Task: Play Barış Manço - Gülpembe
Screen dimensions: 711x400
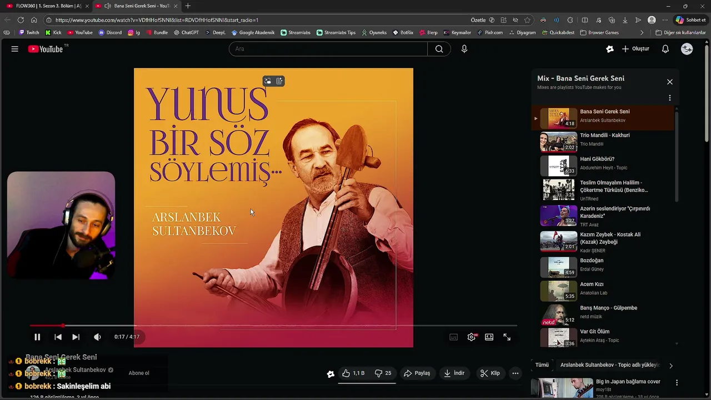Action: [x=603, y=314]
